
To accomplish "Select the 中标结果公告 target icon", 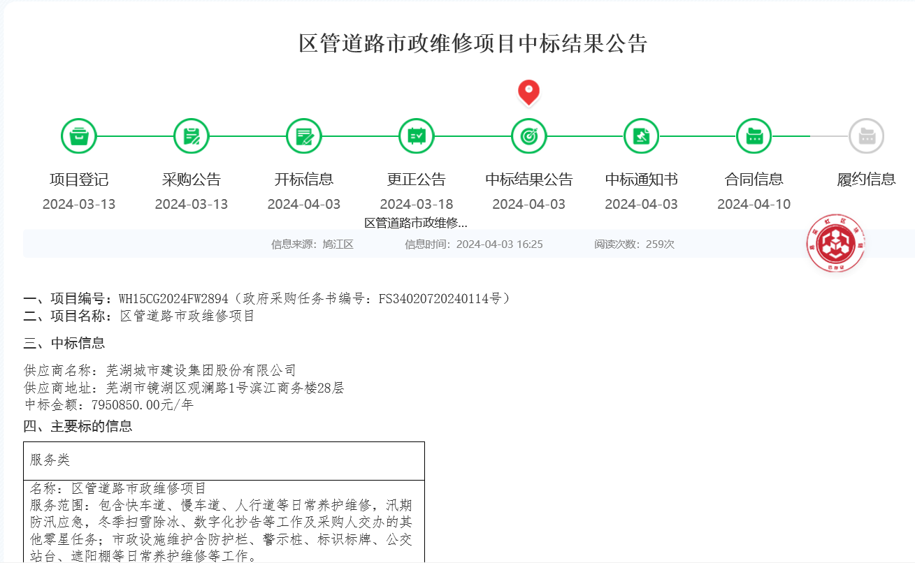I will click(x=529, y=136).
